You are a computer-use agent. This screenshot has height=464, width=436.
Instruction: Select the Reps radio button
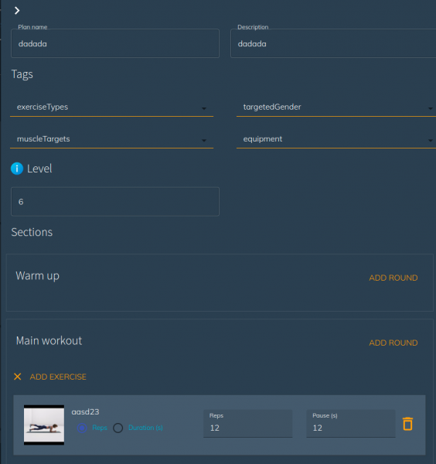82,428
